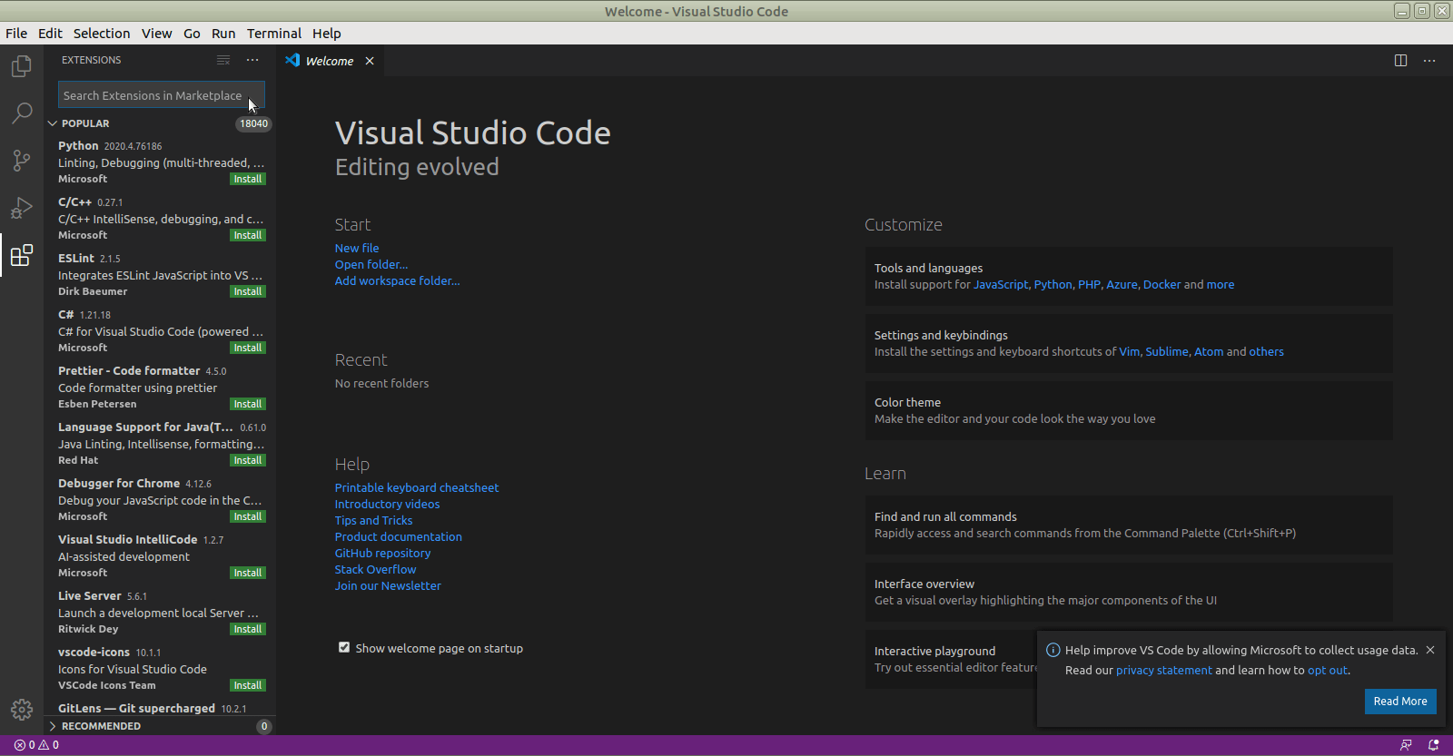Select GitLens — Git supercharged extension entry
This screenshot has width=1453, height=756.
pos(160,708)
